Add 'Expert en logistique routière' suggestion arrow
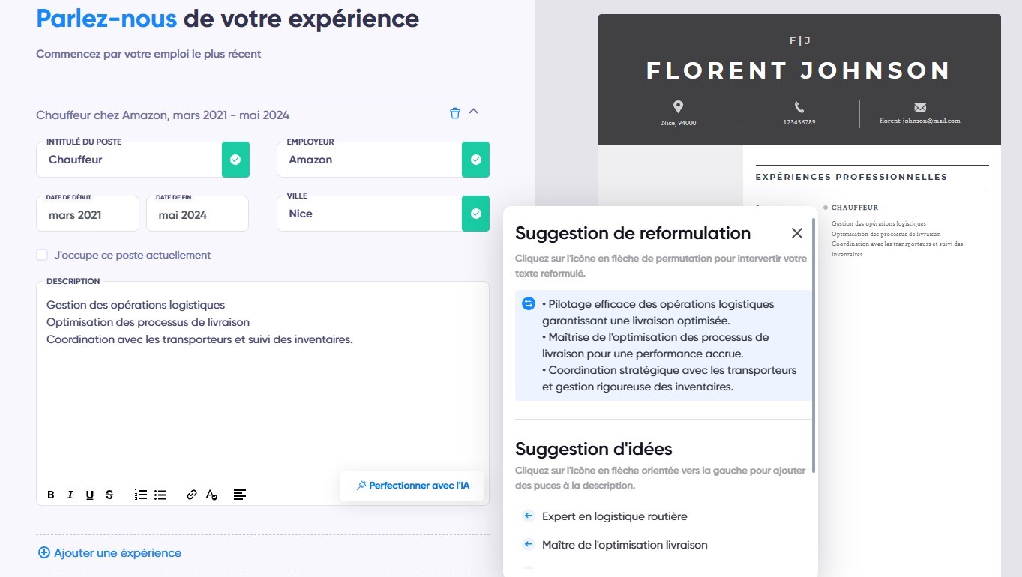This screenshot has width=1022, height=577. tap(528, 516)
